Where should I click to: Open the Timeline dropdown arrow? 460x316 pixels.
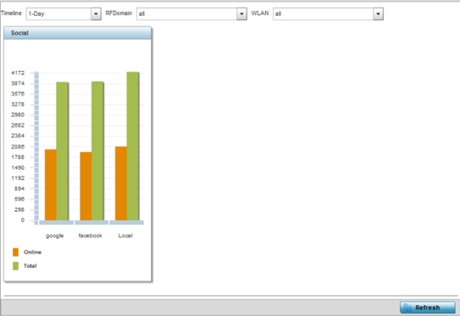(x=96, y=14)
